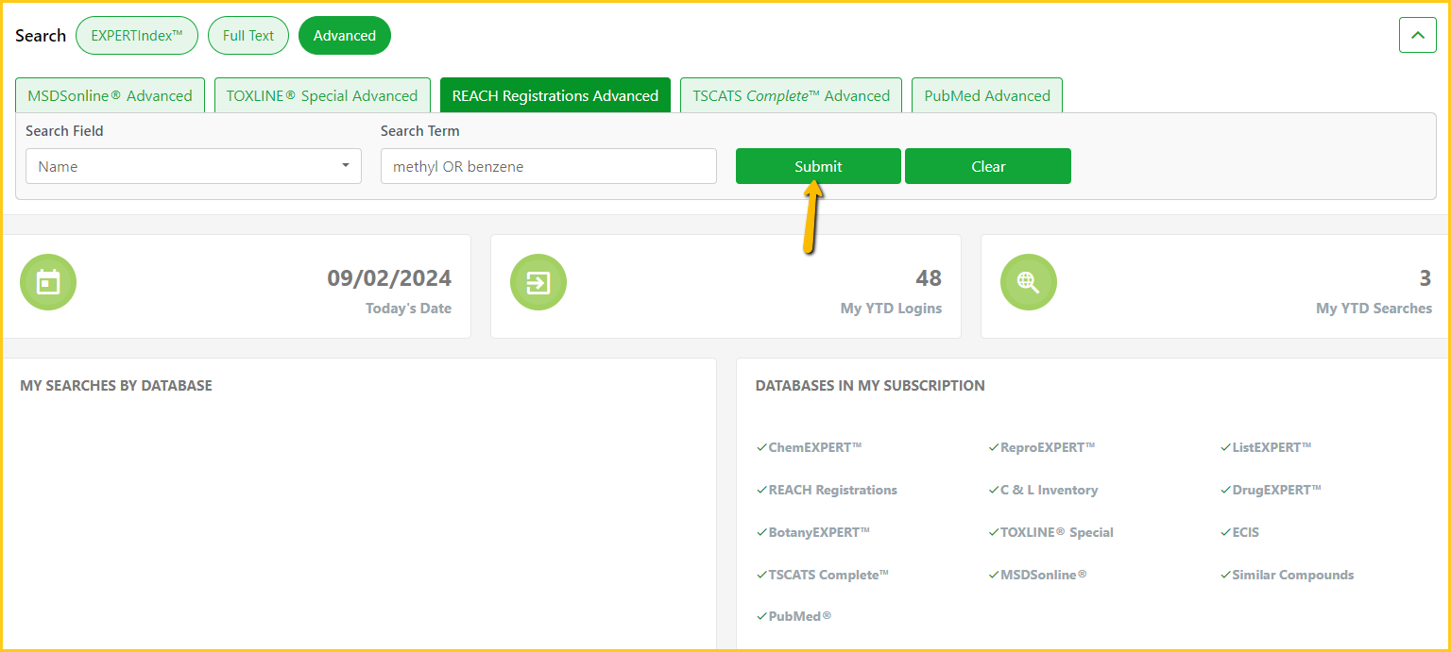Open the Similar Compounds database link
The width and height of the screenshot is (1451, 652).
coord(1292,575)
